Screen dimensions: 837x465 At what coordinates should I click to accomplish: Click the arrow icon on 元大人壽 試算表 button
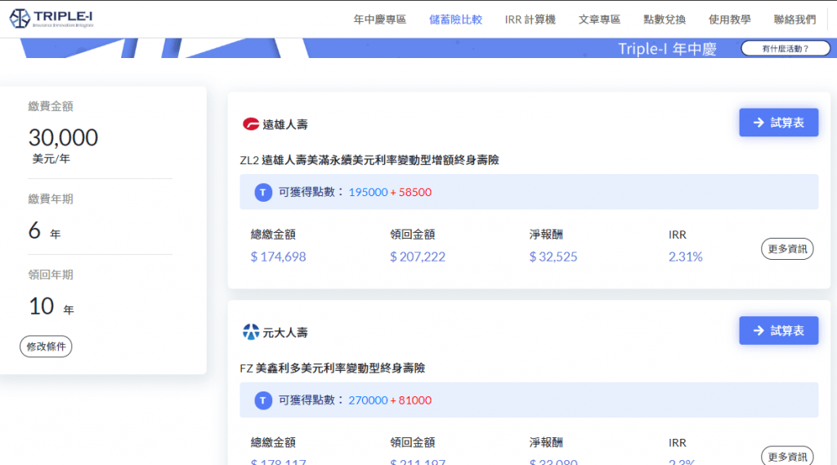759,331
